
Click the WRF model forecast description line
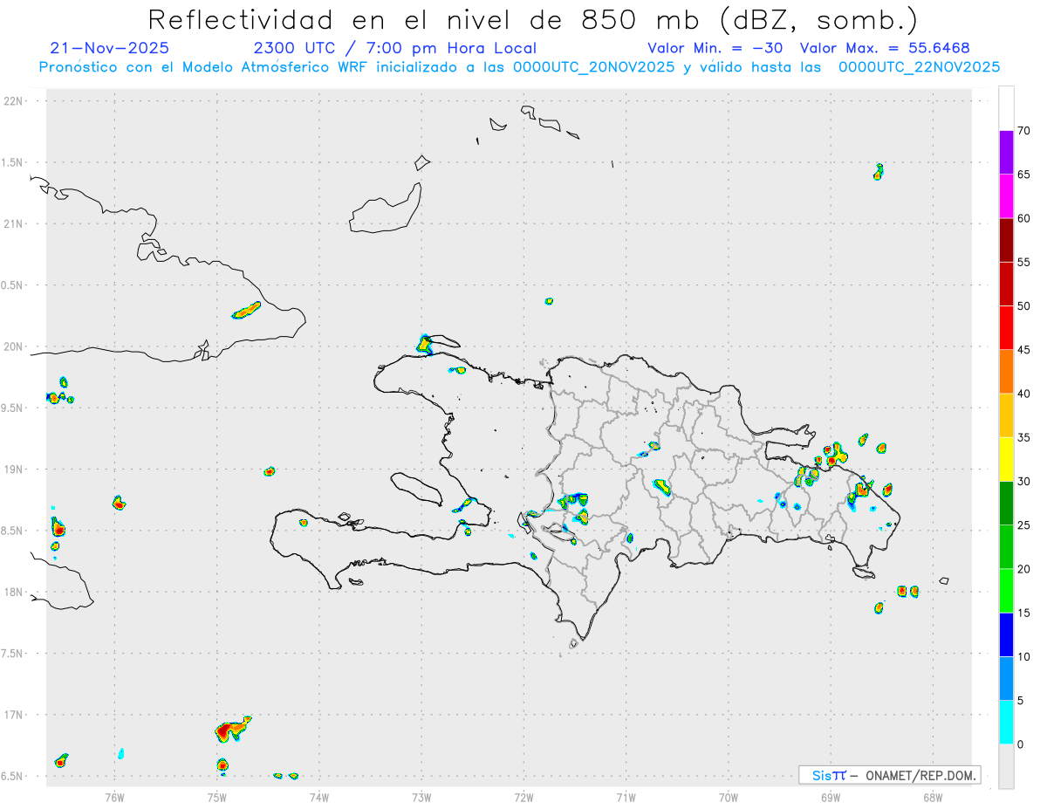[519, 67]
